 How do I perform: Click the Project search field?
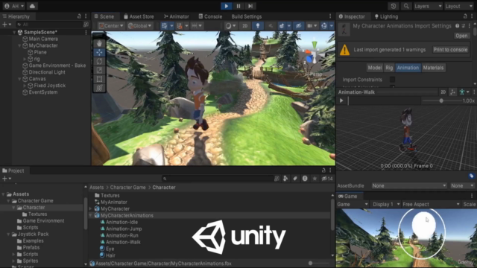[x=218, y=179]
